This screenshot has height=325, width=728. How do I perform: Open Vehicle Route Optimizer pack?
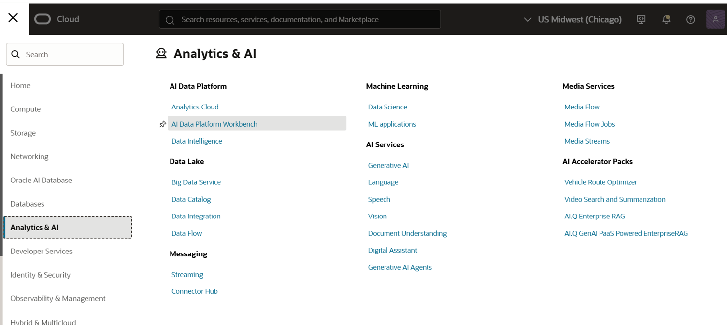click(x=600, y=182)
